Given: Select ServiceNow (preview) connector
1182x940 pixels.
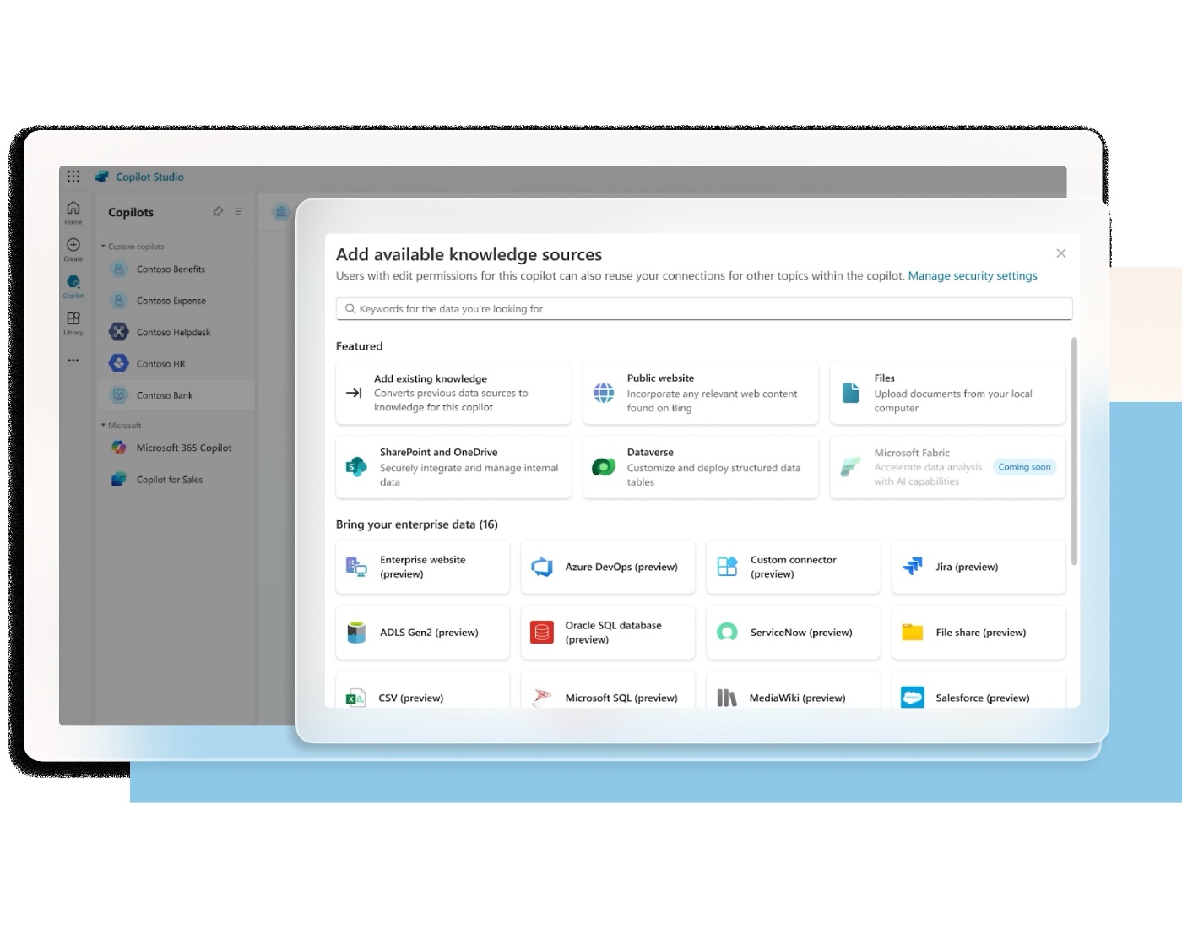Looking at the screenshot, I should click(793, 633).
